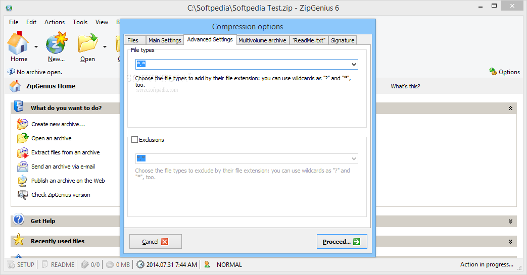This screenshot has width=527, height=275.
Task: Click the Open folder toolbar icon
Action: tap(87, 43)
